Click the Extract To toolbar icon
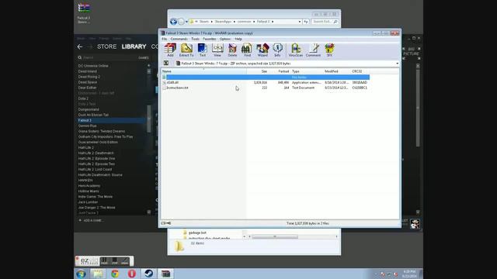 186,50
